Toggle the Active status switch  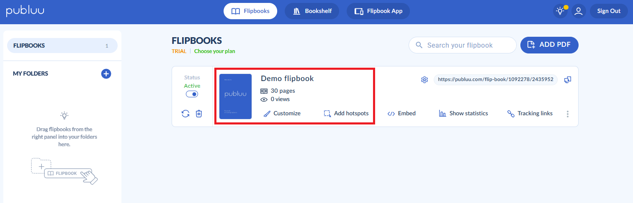pos(192,94)
